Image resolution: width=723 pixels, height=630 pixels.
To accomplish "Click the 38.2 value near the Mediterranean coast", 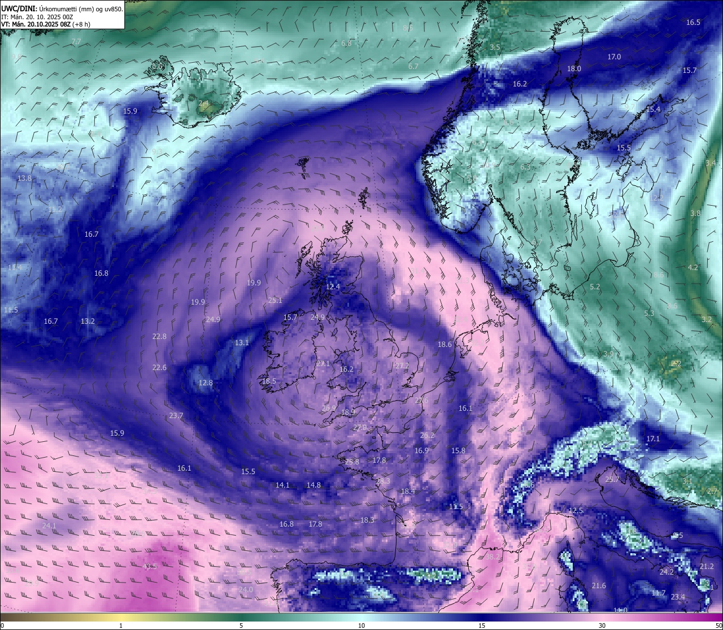I will [493, 557].
